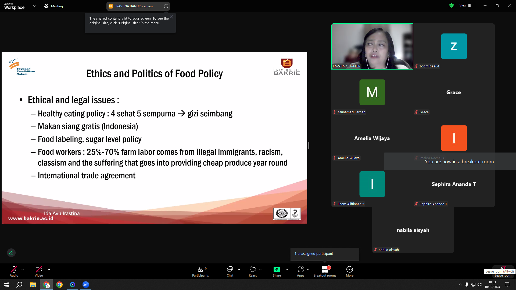Select IRASTINA DANUR video thumbnail
Image resolution: width=516 pixels, height=290 pixels.
tap(372, 46)
